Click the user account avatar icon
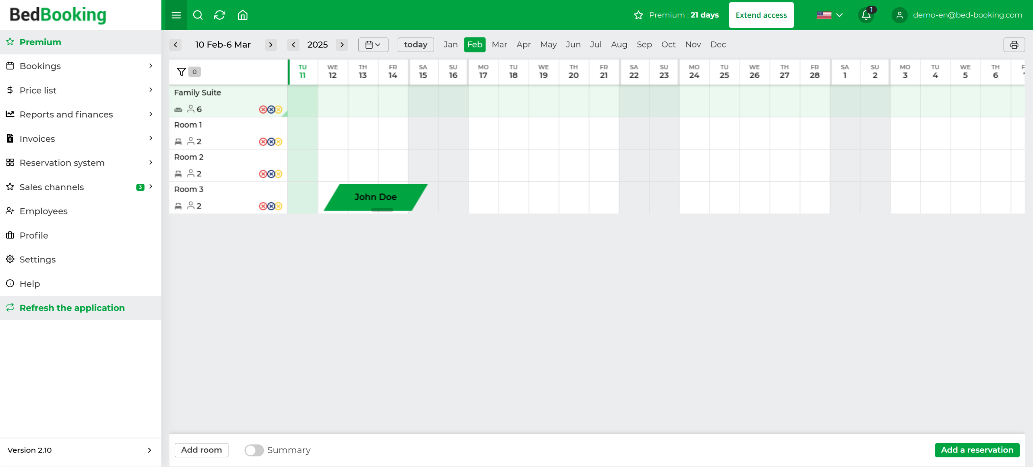Viewport: 1033px width, 467px height. [x=899, y=15]
